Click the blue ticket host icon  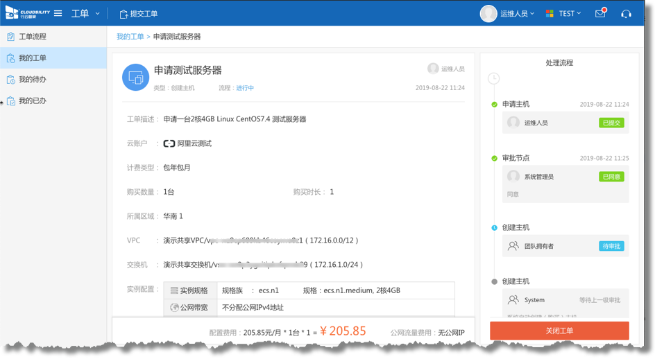point(135,78)
